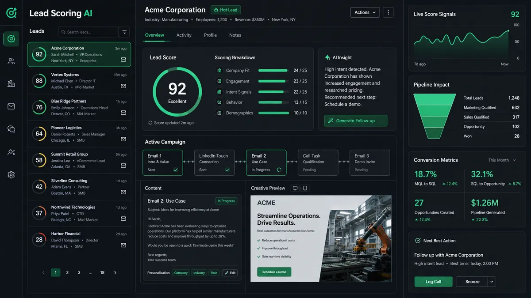
Task: Select the Harbor Financial lead row
Action: pyautogui.click(x=79, y=240)
